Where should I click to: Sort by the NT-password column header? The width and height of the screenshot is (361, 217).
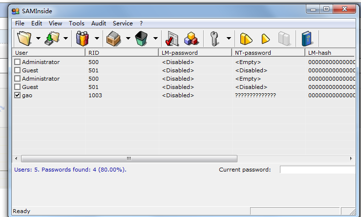click(269, 53)
